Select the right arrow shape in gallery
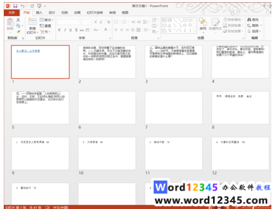Image resolution: width=273 pixels, height=209 pixels. pyautogui.click(x=185, y=25)
